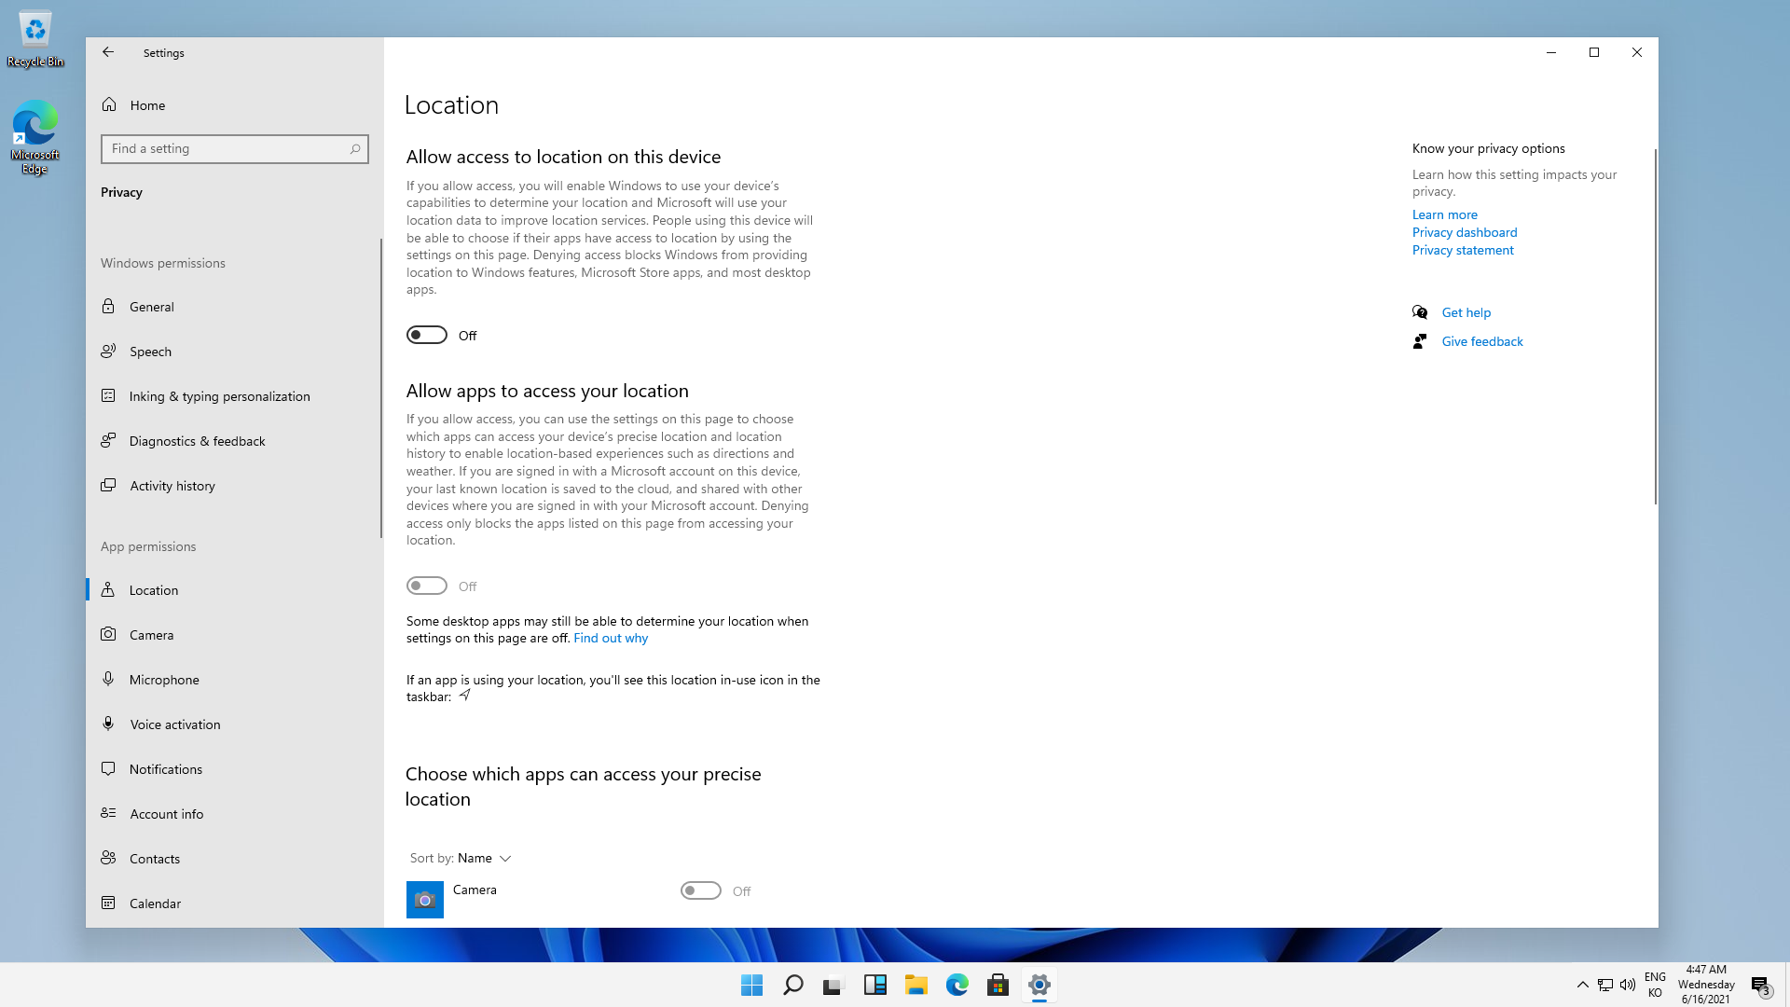The height and width of the screenshot is (1007, 1790).
Task: Click the Find a setting search box
Action: click(x=224, y=149)
